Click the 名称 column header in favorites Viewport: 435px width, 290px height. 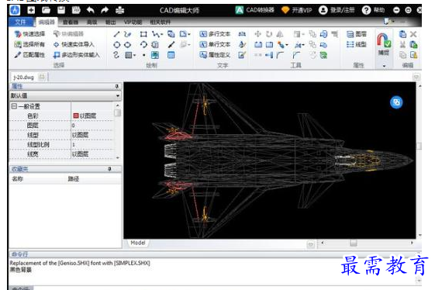[18, 179]
